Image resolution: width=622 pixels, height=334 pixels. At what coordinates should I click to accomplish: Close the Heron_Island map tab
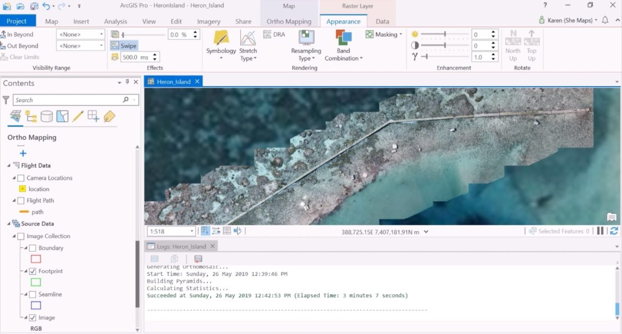pyautogui.click(x=197, y=81)
